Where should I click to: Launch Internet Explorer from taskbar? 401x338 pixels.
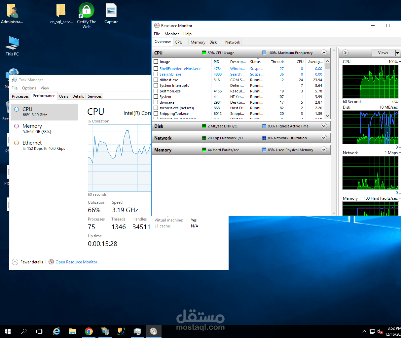point(56,331)
